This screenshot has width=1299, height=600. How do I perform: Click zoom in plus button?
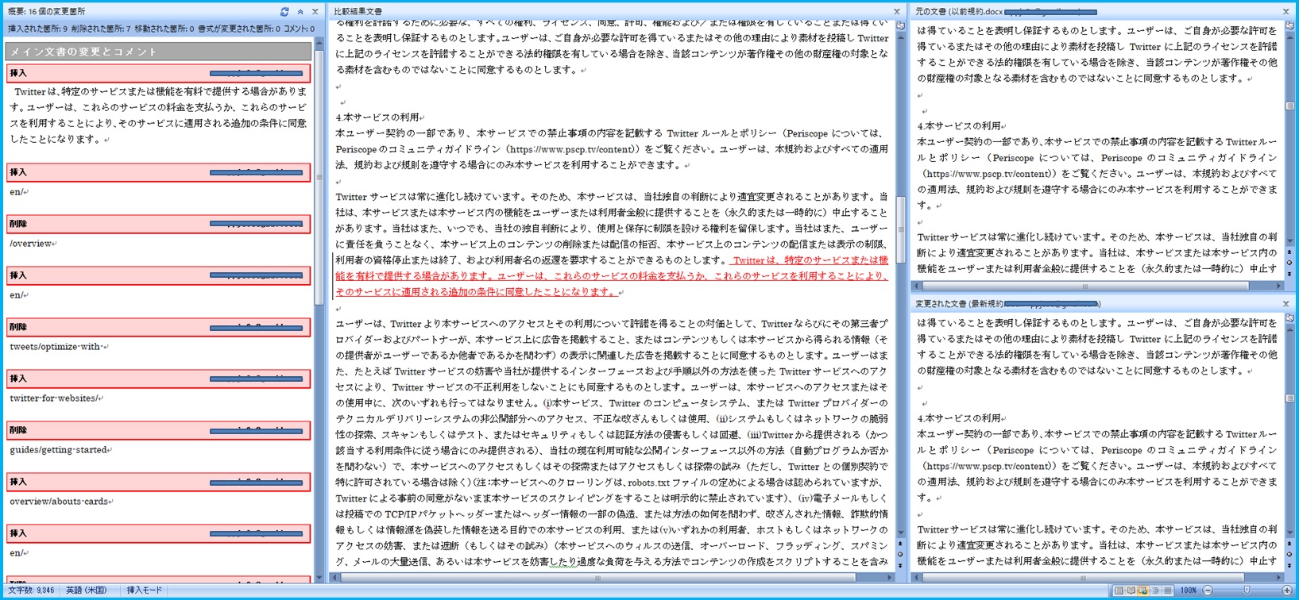point(1287,590)
